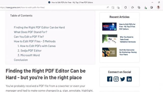Click the page favicon in the title bar
163x92 pixels.
[49, 2]
